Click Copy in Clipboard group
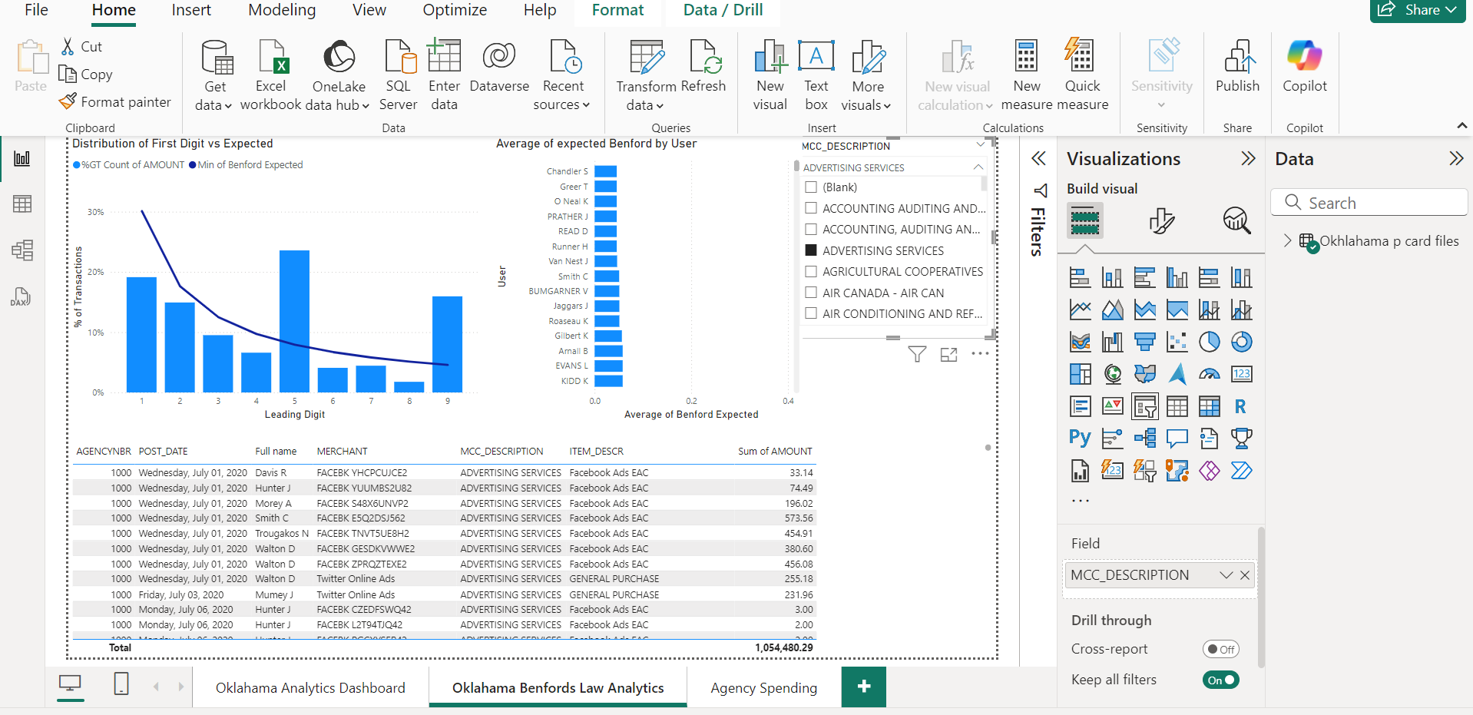1473x715 pixels. pyautogui.click(x=86, y=74)
